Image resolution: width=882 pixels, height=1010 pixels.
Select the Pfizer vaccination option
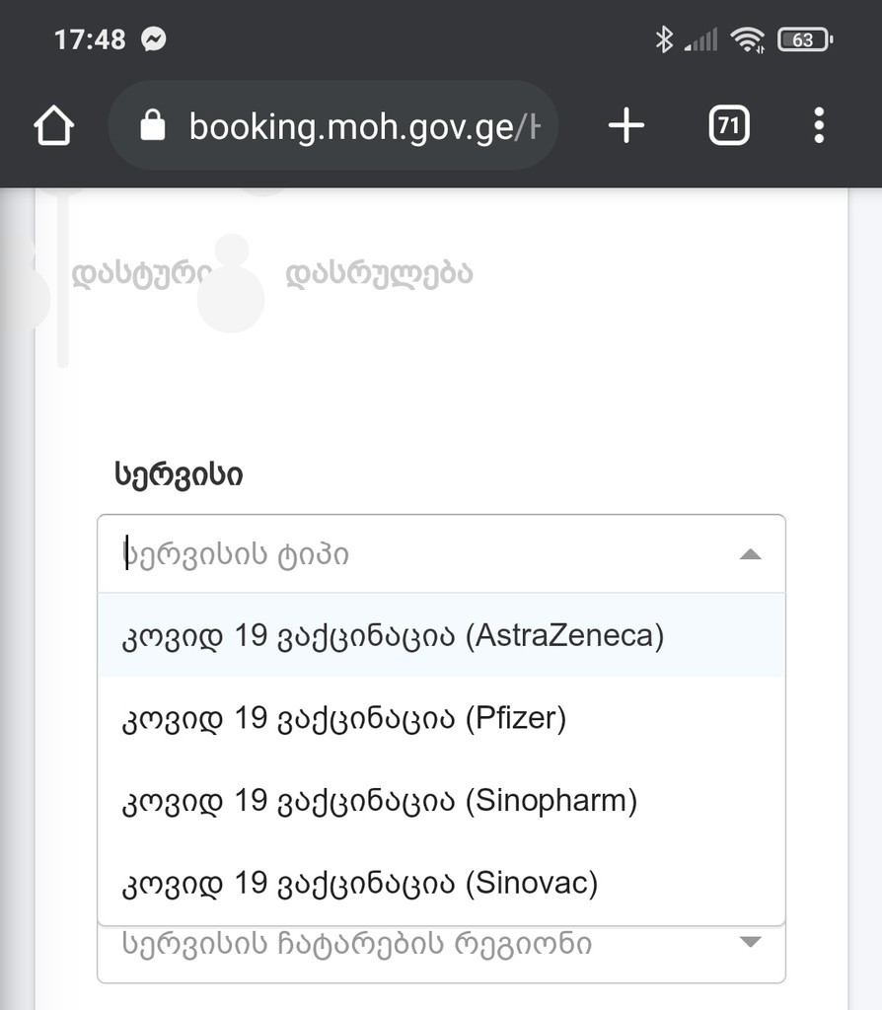[x=343, y=718]
